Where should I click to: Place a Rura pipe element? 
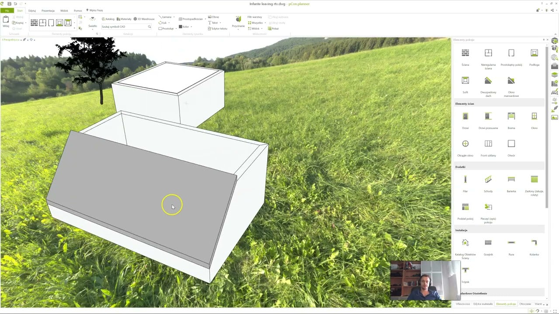pos(511,246)
